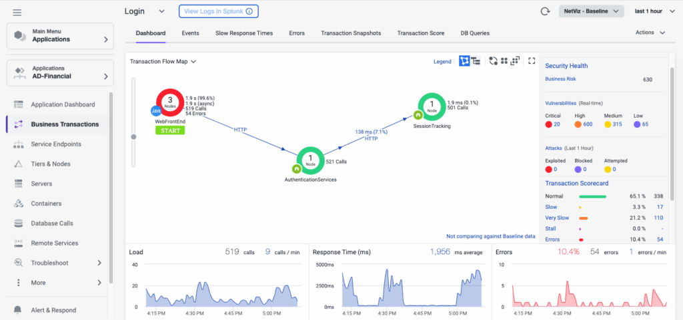This screenshot has height=320, width=683.
Task: Open the Security Health link
Action: click(566, 66)
